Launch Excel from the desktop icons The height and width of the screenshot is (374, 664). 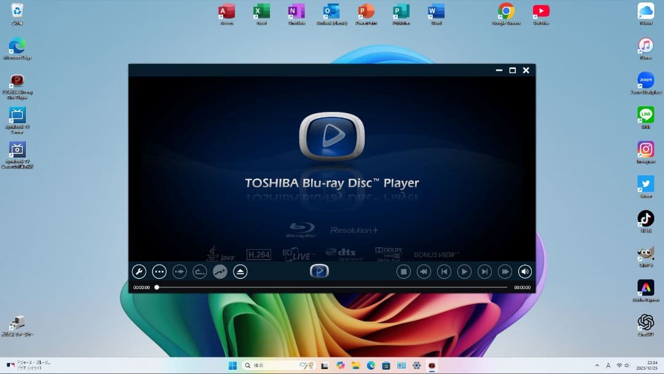click(261, 12)
